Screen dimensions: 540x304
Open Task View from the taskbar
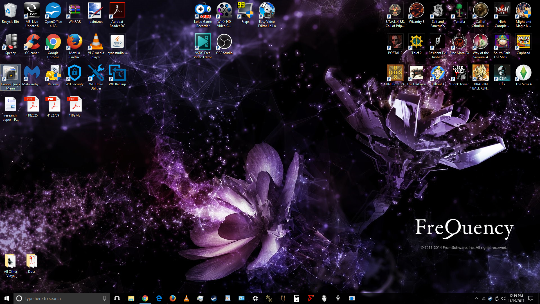117,298
